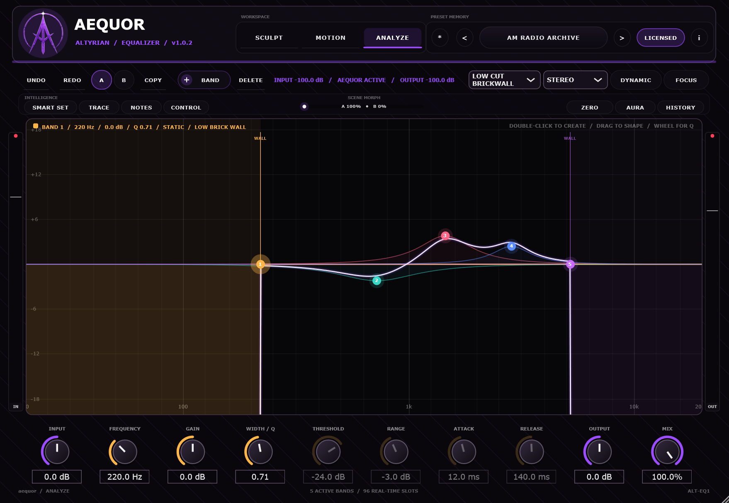
Task: Click the MIX knob
Action: click(667, 451)
